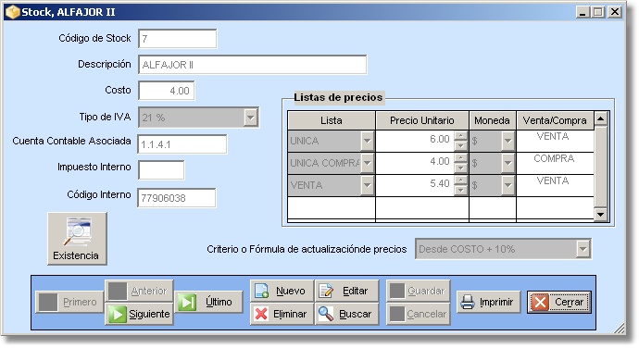
Task: Open the Moneda dropdown in VENTA row
Action: tap(507, 185)
